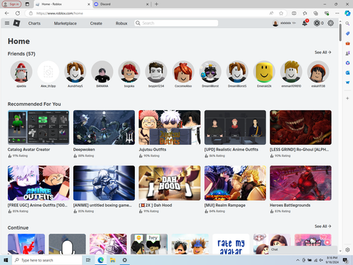Viewport: 353px width, 265px height.
Task: Open Heroes Battlegrounds game thumbnail
Action: pyautogui.click(x=301, y=183)
